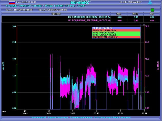
Task: Select the ПОДШИПНИК_ПЕРЕДНИЙ_НАСОСА Ae row
Action: (x=89, y=17)
